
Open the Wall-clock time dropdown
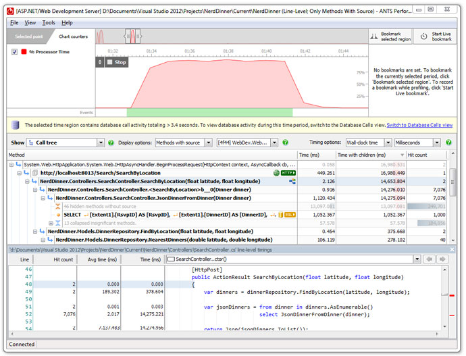coord(388,143)
